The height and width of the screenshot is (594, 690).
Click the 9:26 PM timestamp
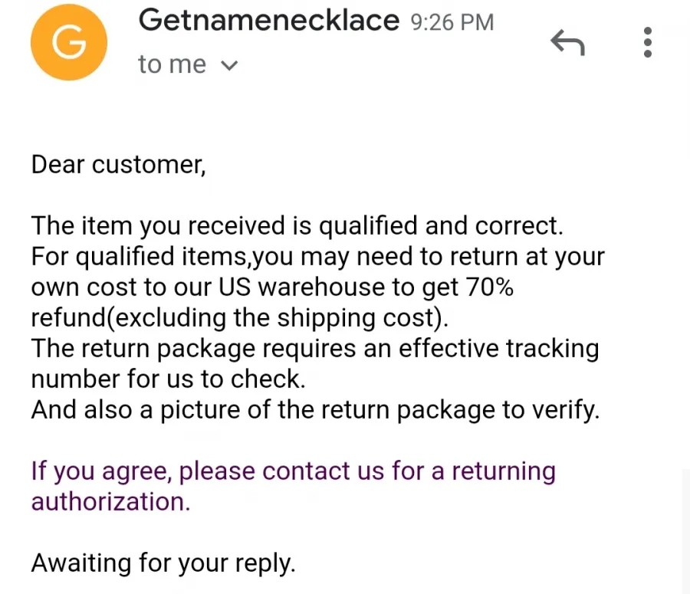click(452, 22)
